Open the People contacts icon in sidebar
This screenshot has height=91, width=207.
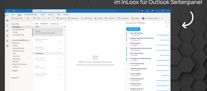(7, 26)
